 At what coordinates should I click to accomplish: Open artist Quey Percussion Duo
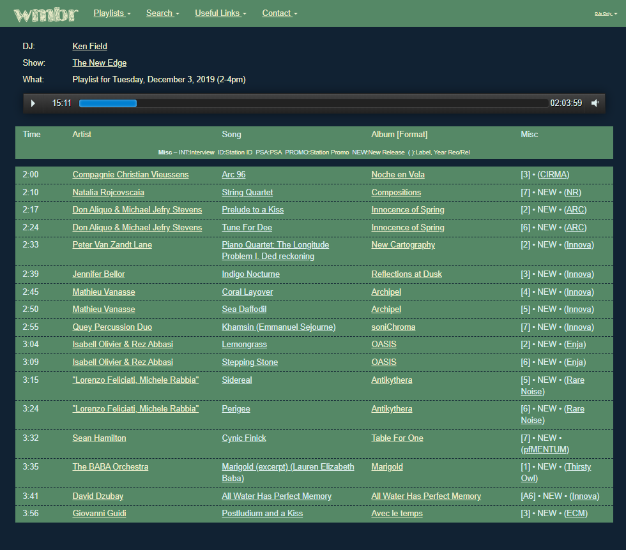click(x=112, y=327)
